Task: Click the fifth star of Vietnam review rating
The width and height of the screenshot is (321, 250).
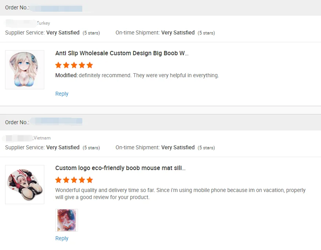Action: coord(90,180)
